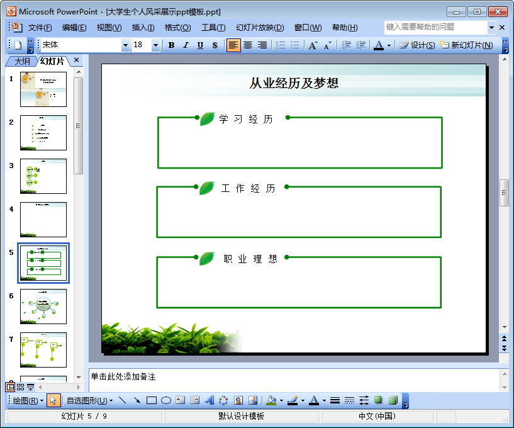
Task: Apply line color brush
Action: pyautogui.click(x=293, y=400)
